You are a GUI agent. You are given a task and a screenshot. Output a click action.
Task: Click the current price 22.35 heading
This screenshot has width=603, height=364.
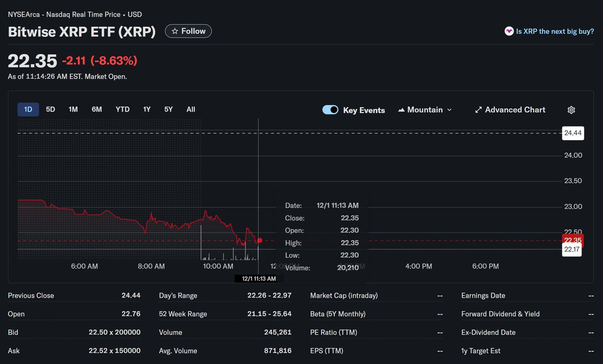click(x=33, y=61)
